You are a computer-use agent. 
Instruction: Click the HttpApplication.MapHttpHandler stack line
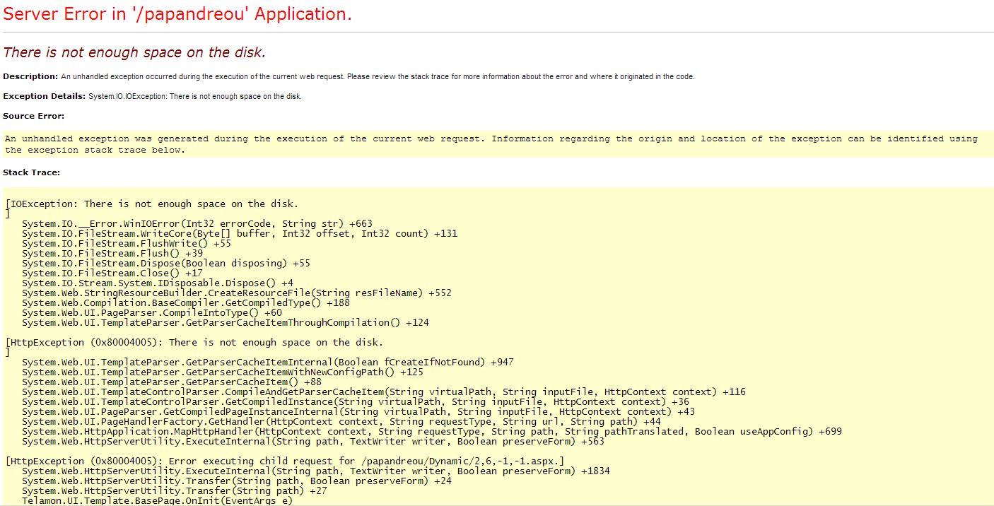pos(431,432)
